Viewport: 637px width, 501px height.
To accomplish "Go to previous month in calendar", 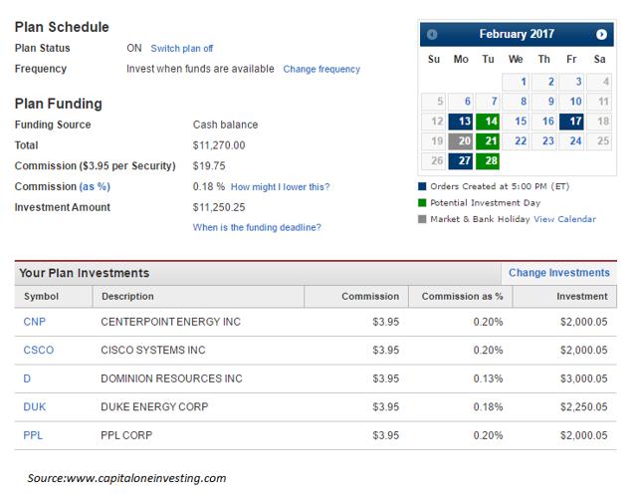I will point(432,35).
